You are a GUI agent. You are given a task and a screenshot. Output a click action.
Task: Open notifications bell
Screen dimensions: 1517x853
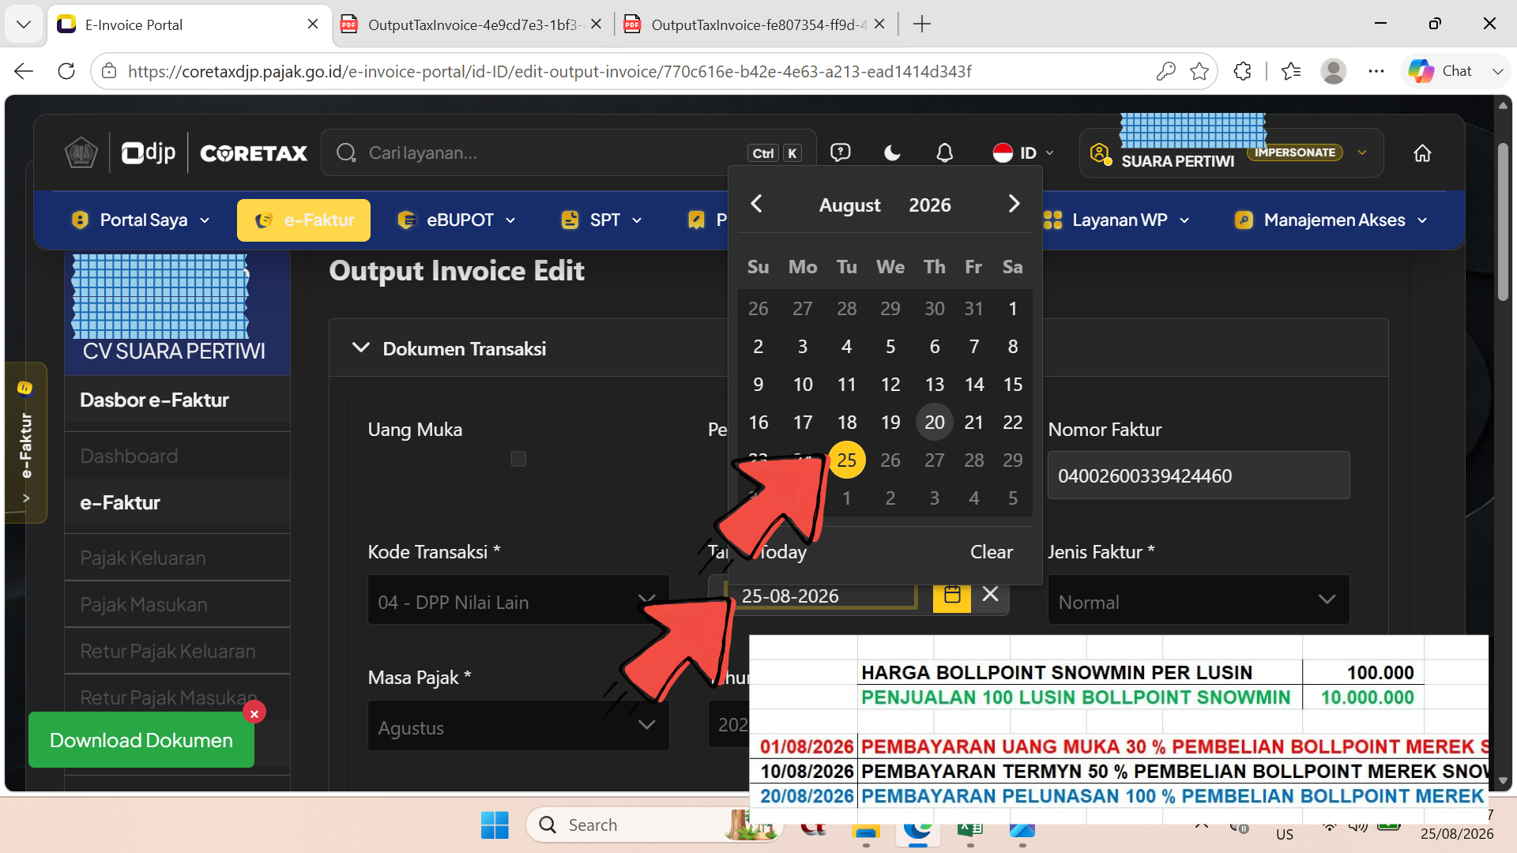944,152
